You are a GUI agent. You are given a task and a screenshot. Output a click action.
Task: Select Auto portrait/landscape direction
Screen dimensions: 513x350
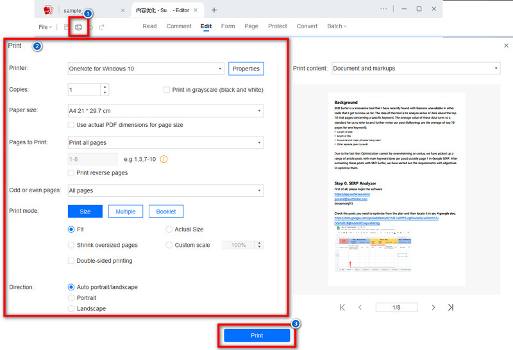[71, 287]
